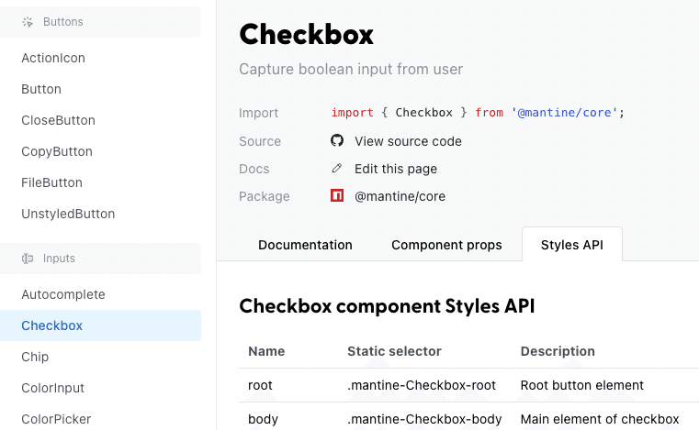Open ColorPicker sidebar link
Image resolution: width=699 pixels, height=430 pixels.
point(56,419)
